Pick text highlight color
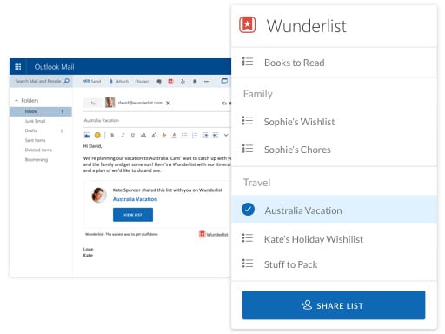445x334 pixels. pyautogui.click(x=164, y=135)
